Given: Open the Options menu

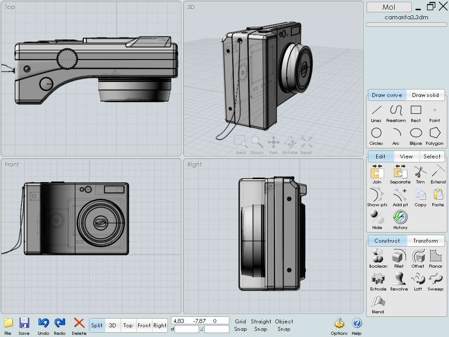Looking at the screenshot, I should point(339,324).
